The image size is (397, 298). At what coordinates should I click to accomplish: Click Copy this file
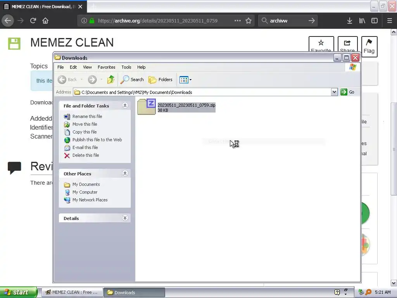tap(84, 132)
